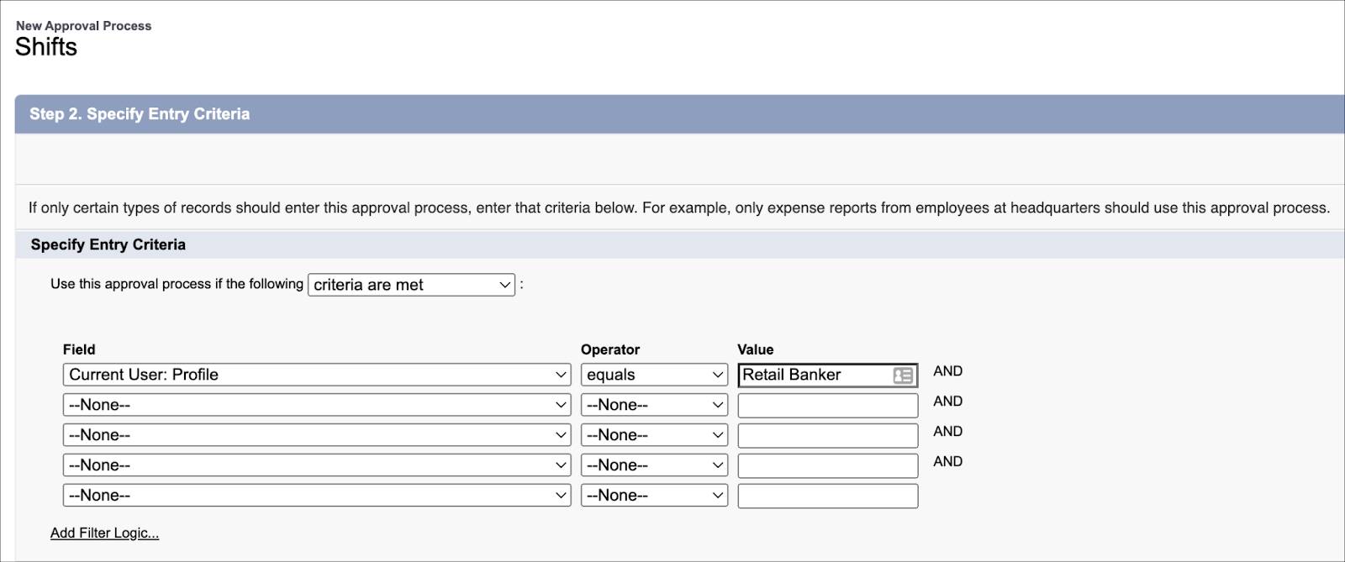The height and width of the screenshot is (562, 1345).
Task: Click the 'Field' column header
Action: [x=79, y=349]
